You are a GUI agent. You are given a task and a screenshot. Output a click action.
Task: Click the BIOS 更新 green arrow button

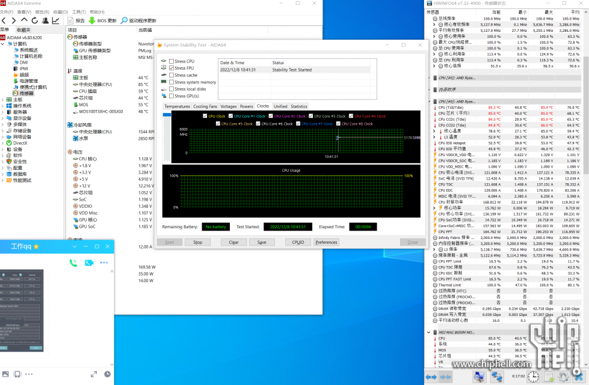(102, 20)
